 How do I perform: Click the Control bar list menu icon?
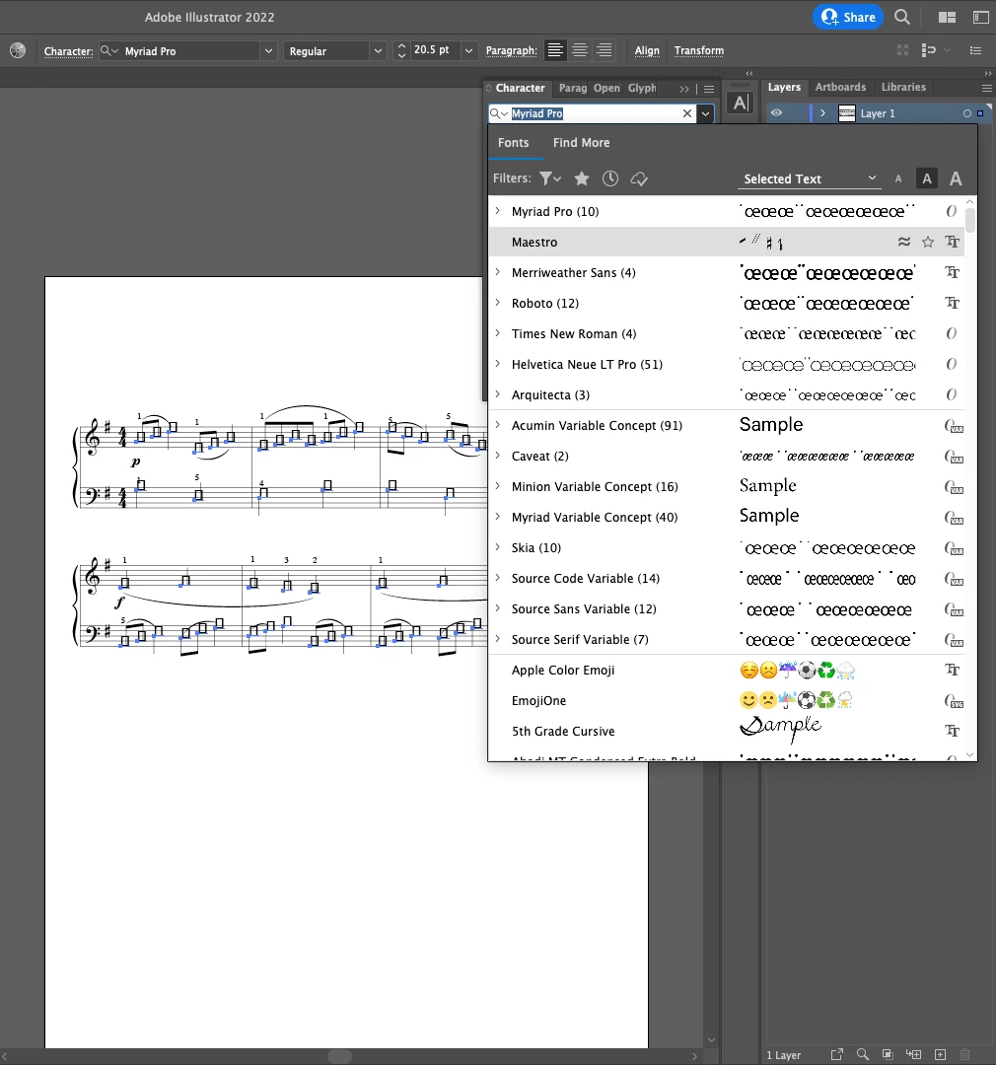click(975, 50)
